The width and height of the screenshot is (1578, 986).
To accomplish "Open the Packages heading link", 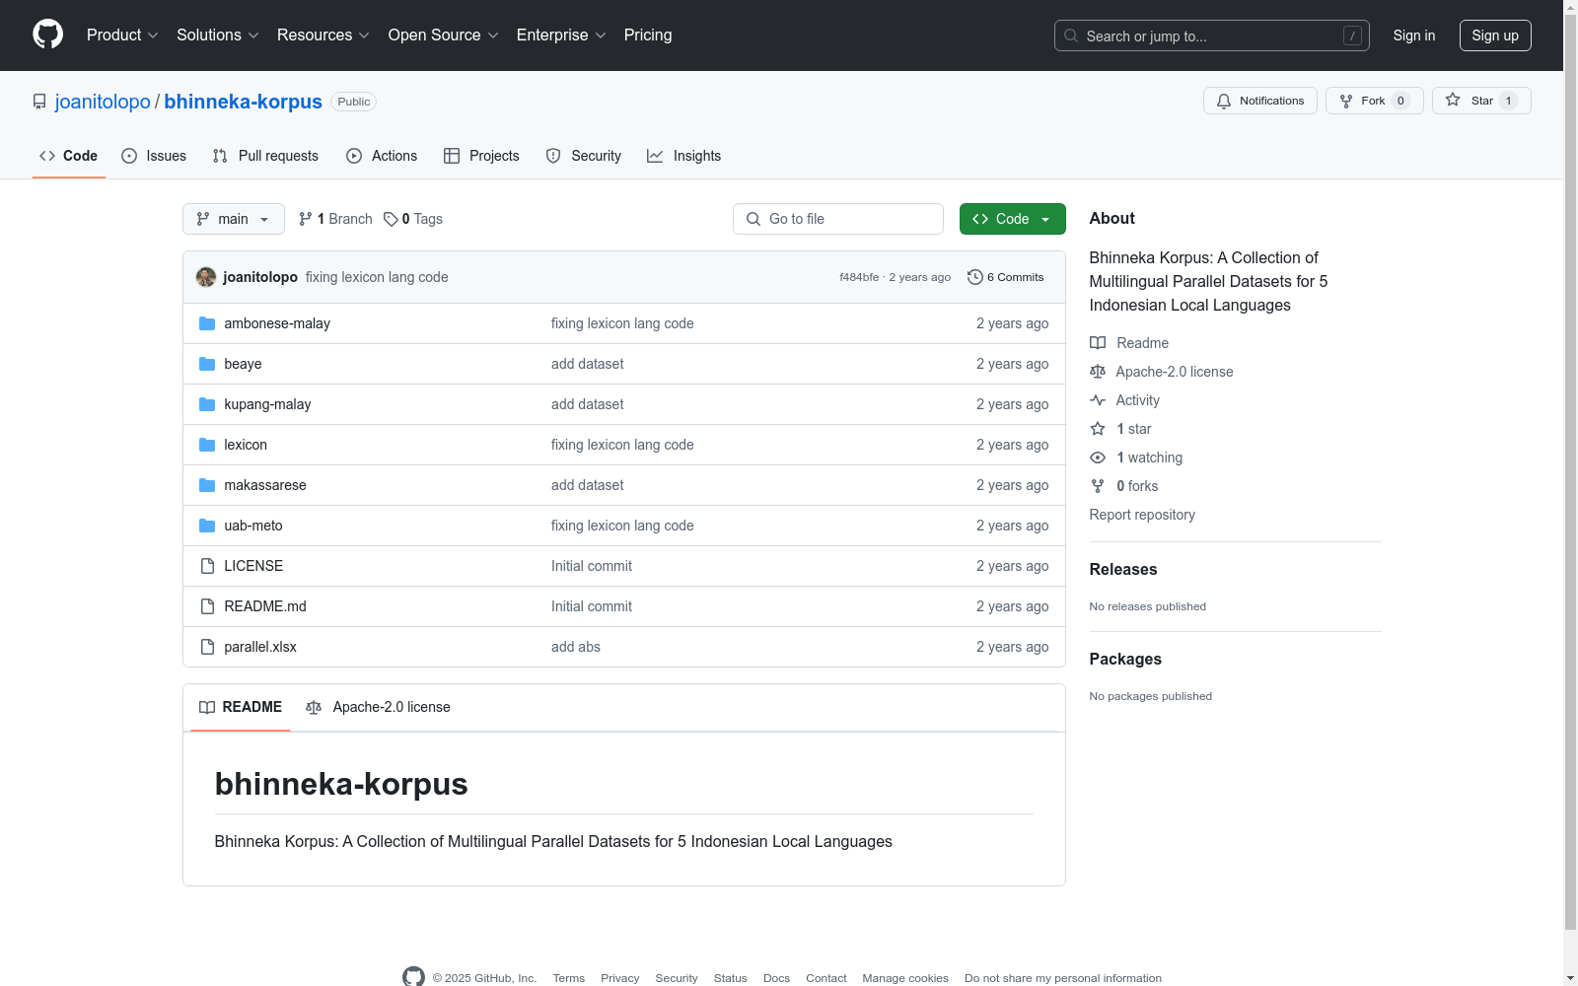I will point(1125,659).
